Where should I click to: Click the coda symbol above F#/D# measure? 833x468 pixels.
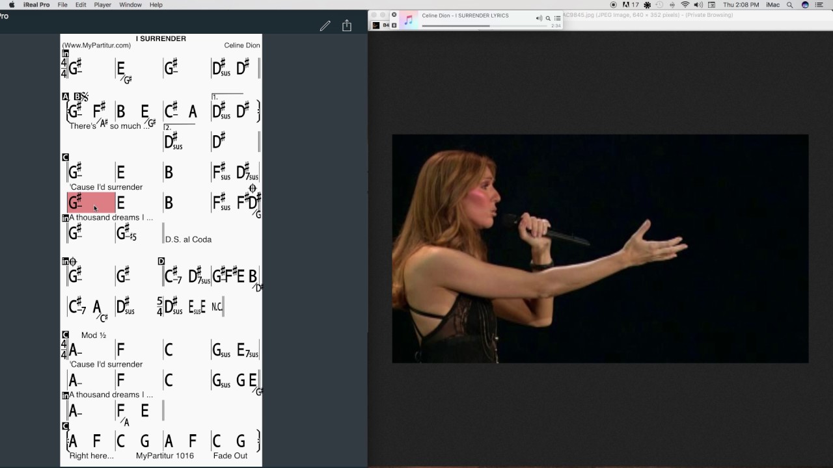[253, 188]
